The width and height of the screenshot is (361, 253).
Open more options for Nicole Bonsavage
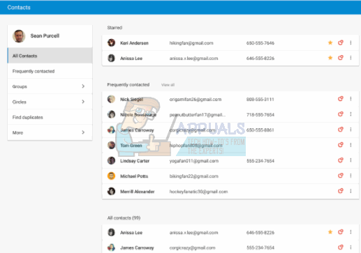(351, 114)
